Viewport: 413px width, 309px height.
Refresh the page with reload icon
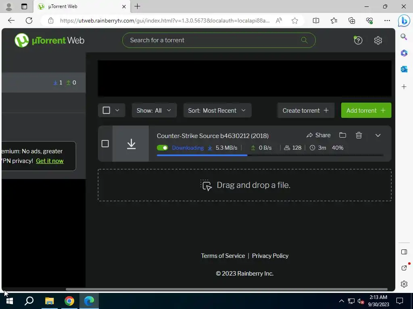point(29,21)
